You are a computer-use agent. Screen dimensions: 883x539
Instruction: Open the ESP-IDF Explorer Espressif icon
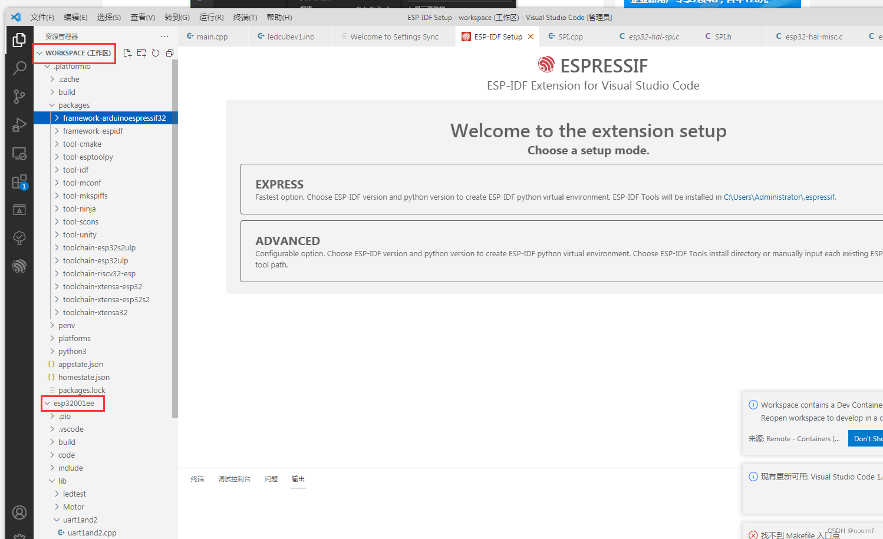point(19,266)
